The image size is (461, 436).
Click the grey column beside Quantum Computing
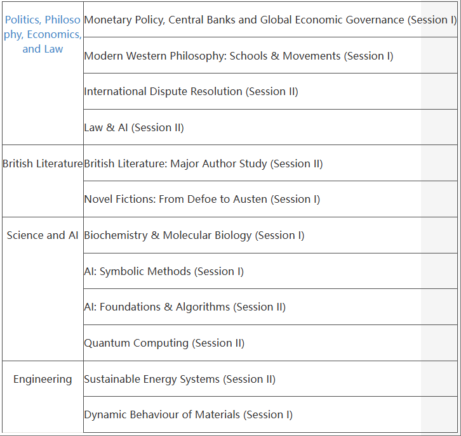tap(439, 343)
